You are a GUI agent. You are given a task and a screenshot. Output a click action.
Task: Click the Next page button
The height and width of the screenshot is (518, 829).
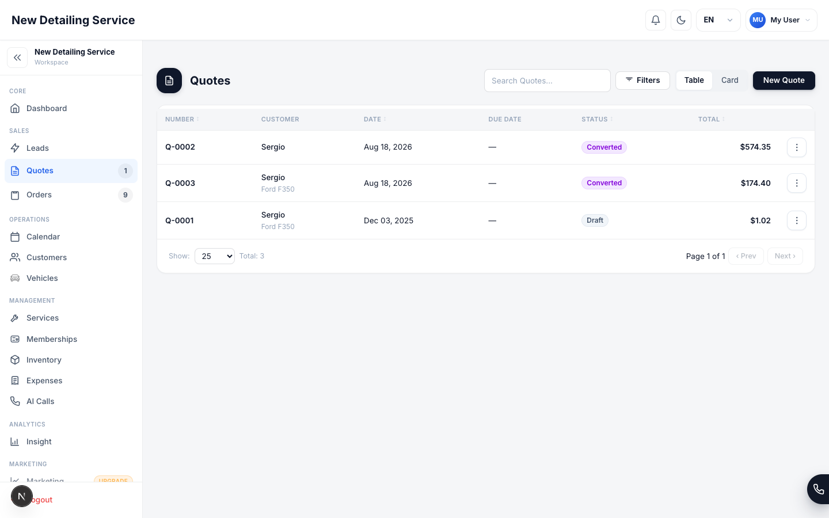point(785,256)
